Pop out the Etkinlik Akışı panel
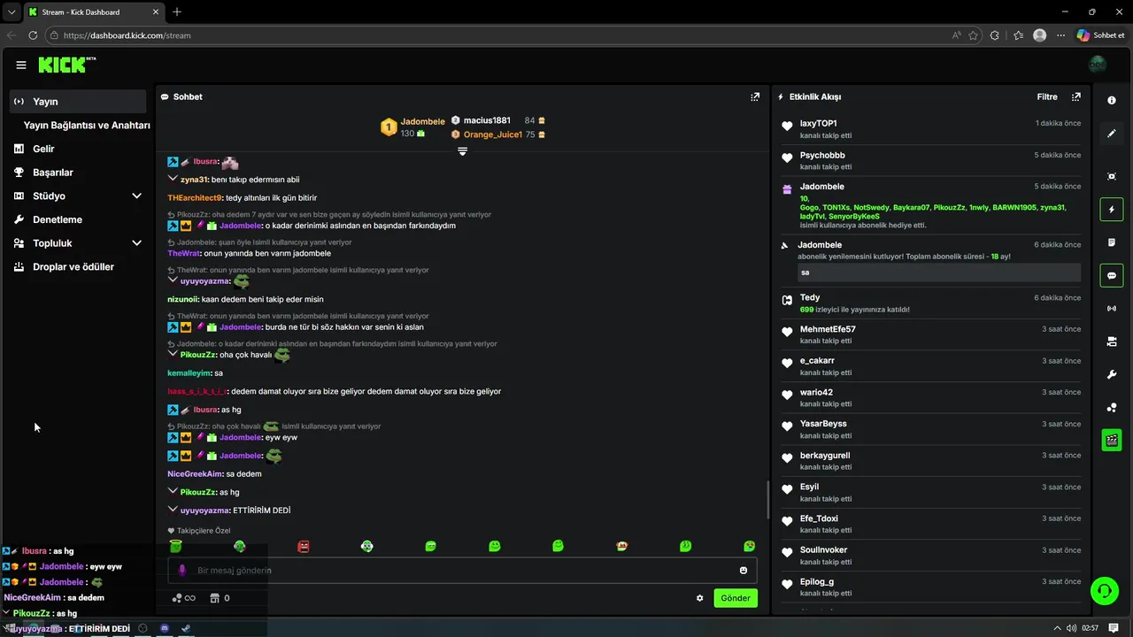This screenshot has width=1133, height=637. (1076, 96)
